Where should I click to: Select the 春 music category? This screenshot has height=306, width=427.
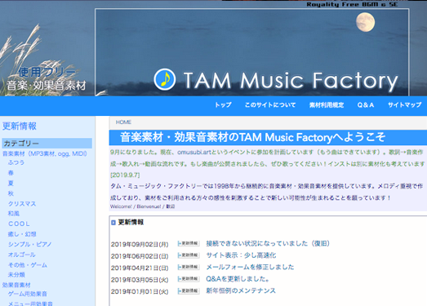11,173
